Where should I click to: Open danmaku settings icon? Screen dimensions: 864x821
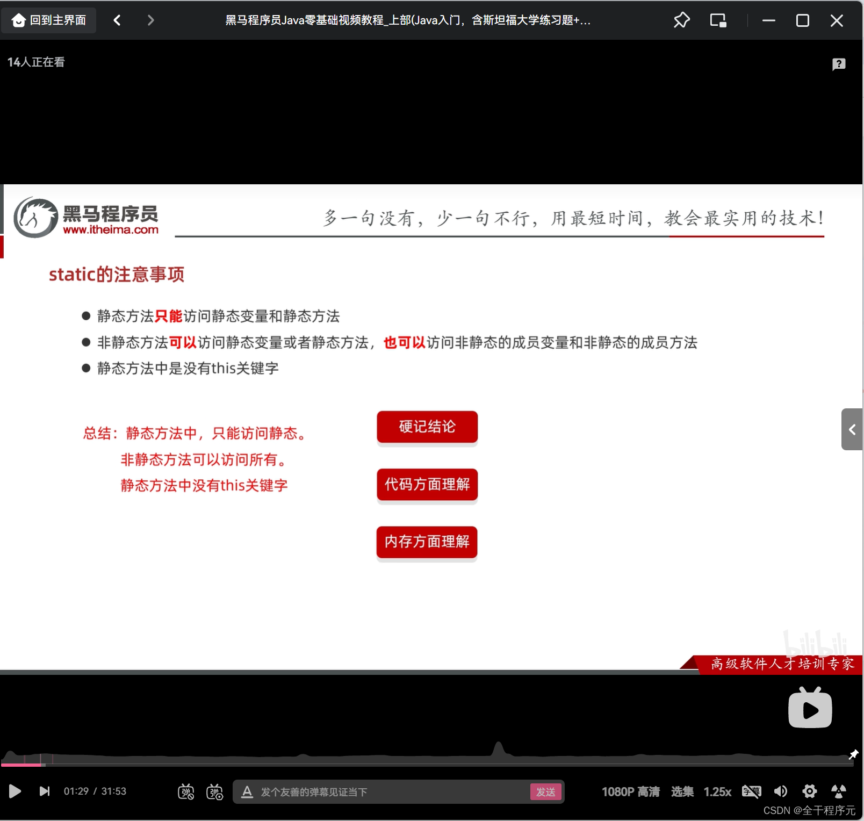(x=215, y=791)
